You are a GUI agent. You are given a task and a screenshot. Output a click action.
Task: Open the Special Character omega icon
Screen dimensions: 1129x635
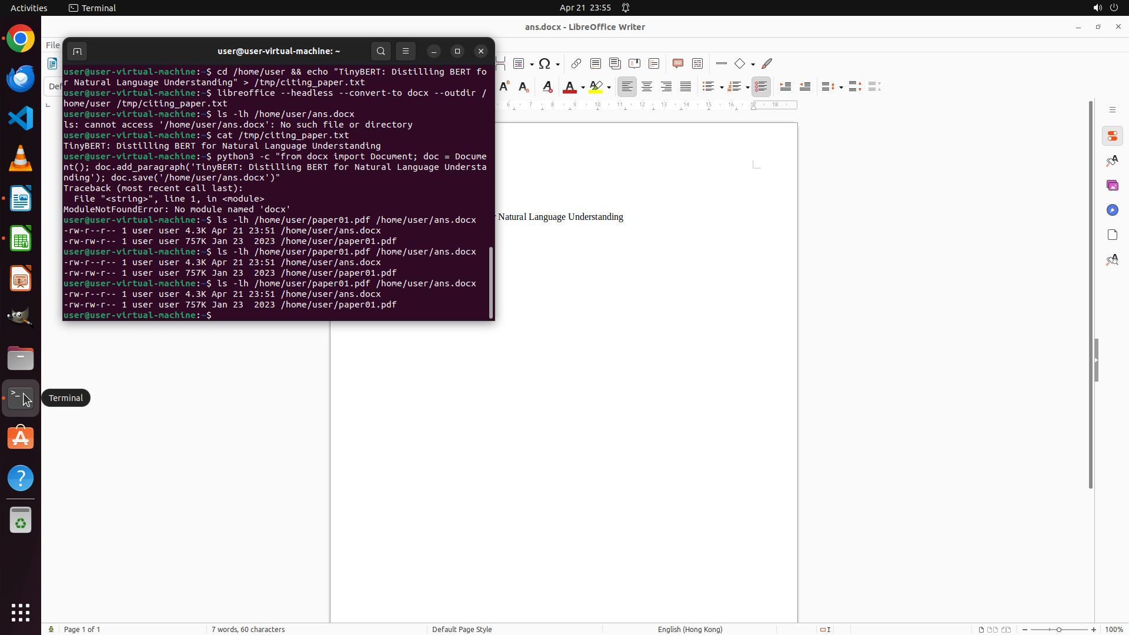tap(545, 63)
